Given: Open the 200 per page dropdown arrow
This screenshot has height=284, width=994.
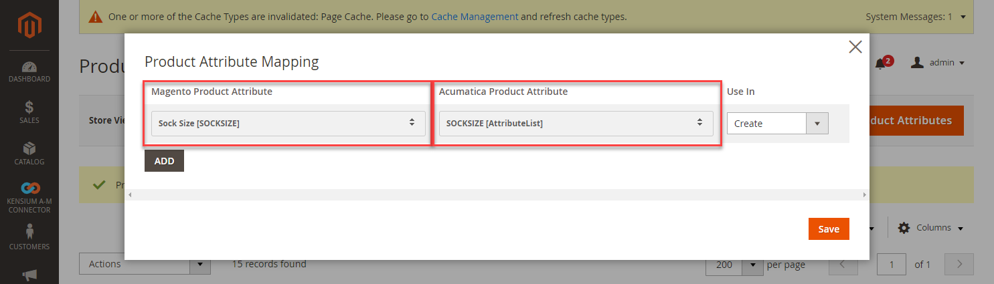Looking at the screenshot, I should [754, 265].
